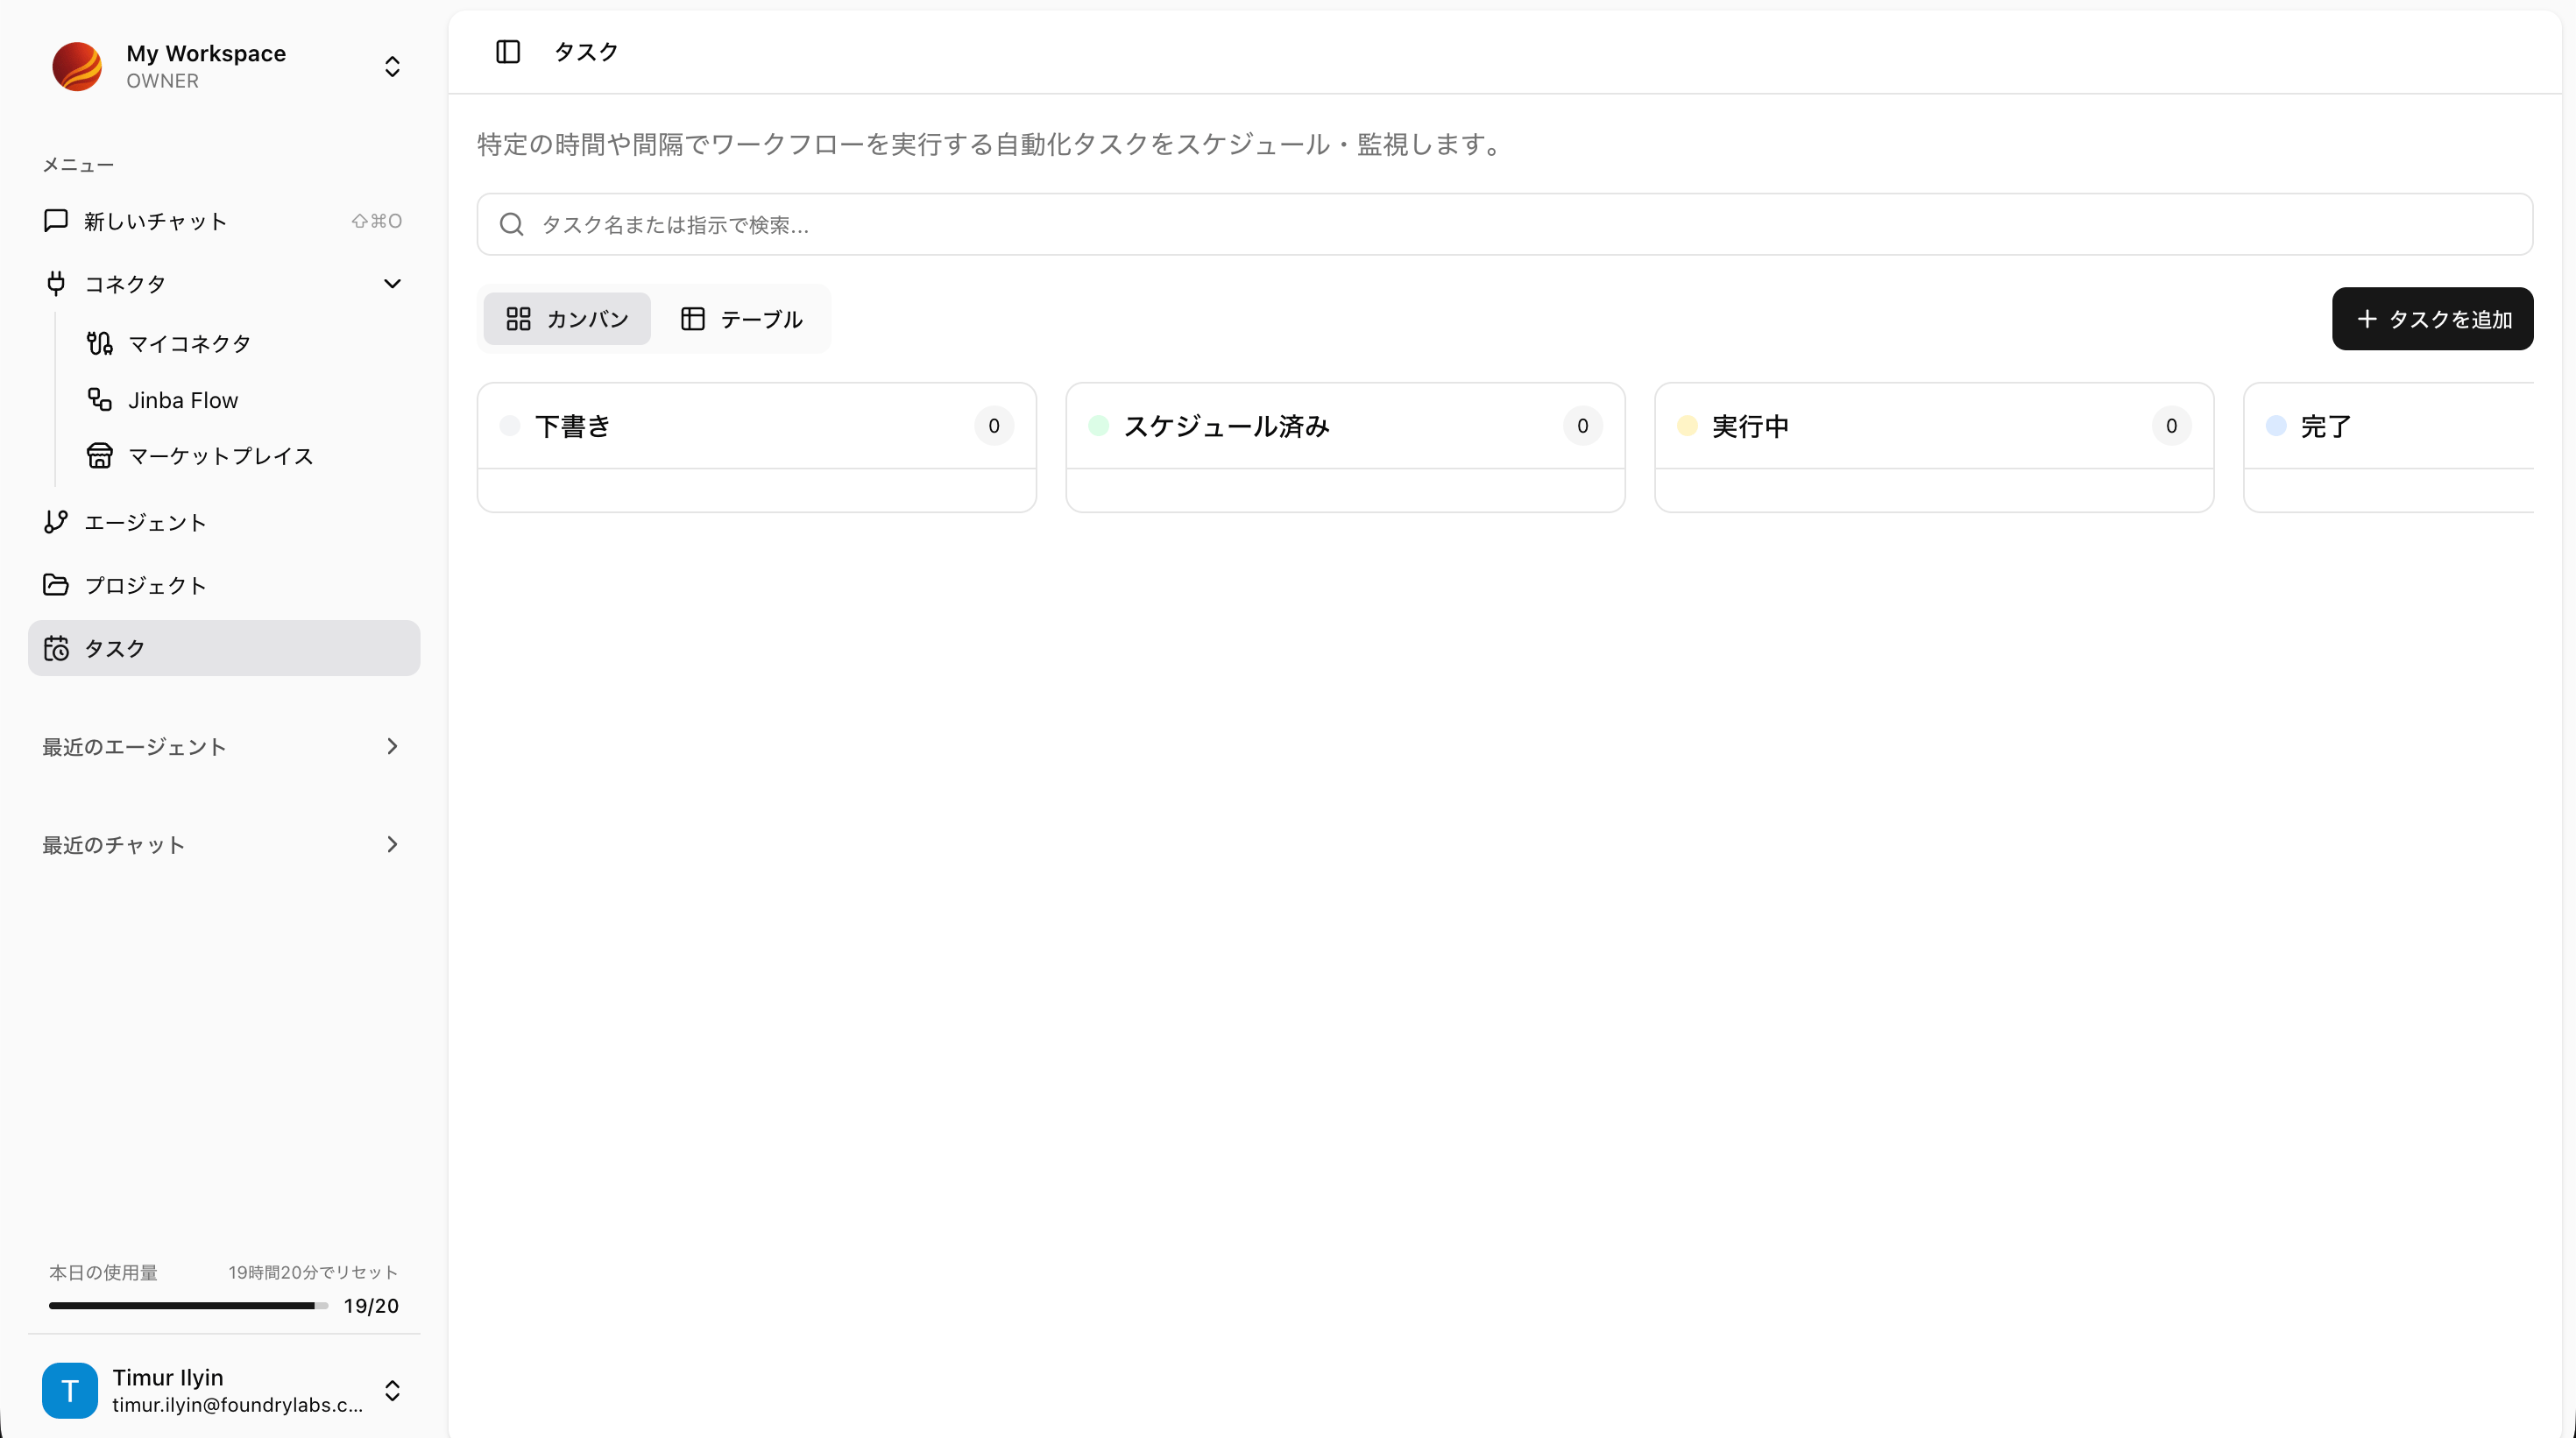The height and width of the screenshot is (1438, 2576).
Task: Click the 本日の使用量 label
Action: 103,1272
